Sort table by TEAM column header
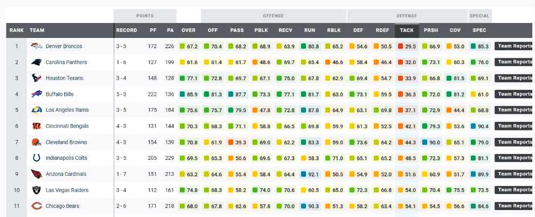The height and width of the screenshot is (217, 535). click(x=37, y=30)
